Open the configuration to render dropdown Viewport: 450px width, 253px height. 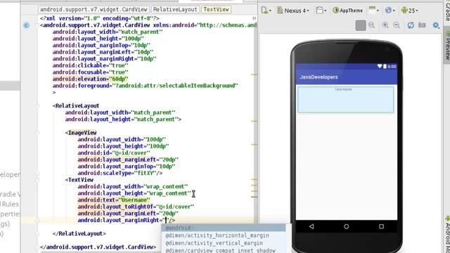point(266,11)
